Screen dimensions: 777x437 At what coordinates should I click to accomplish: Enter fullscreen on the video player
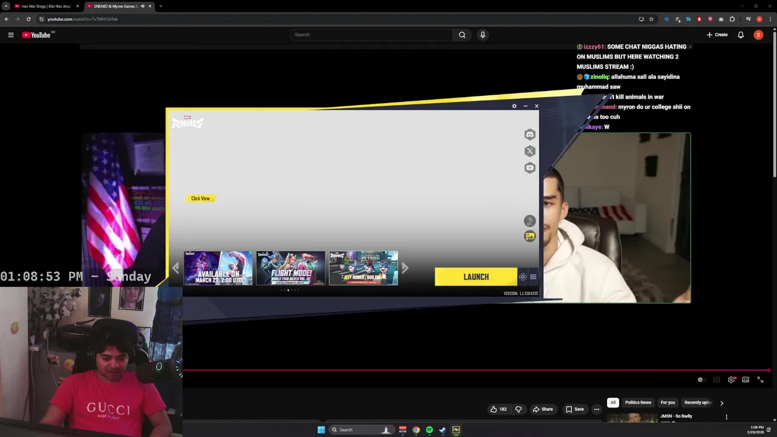pos(760,380)
